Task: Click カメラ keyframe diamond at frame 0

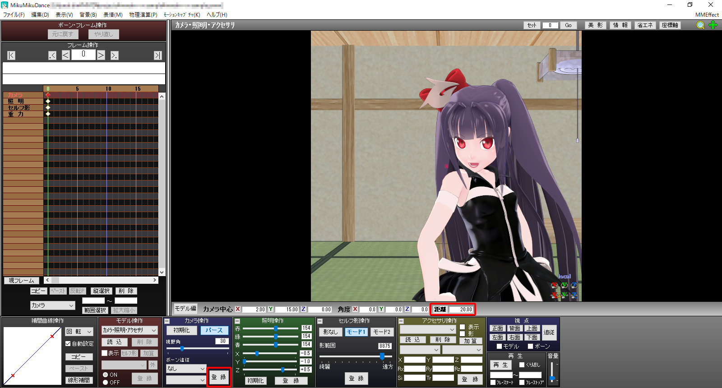Action: coord(48,95)
